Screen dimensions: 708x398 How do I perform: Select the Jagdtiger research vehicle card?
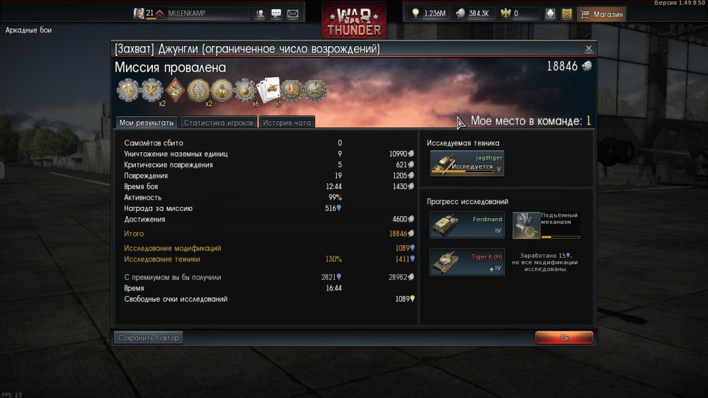click(x=467, y=163)
